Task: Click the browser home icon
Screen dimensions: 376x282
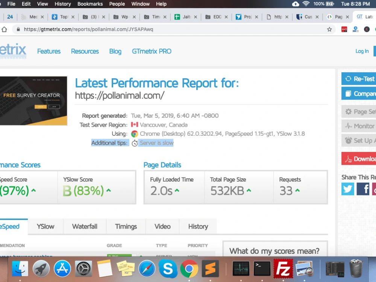Action: point(4,29)
